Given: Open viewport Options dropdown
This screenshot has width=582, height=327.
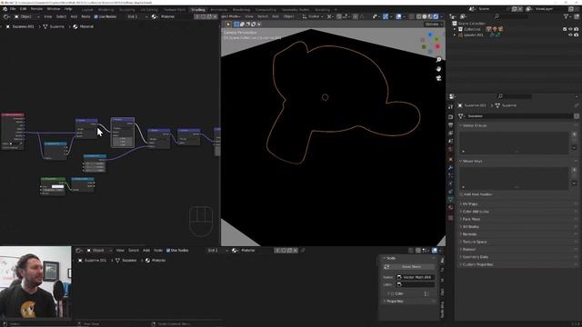Looking at the screenshot, I should pyautogui.click(x=434, y=25).
